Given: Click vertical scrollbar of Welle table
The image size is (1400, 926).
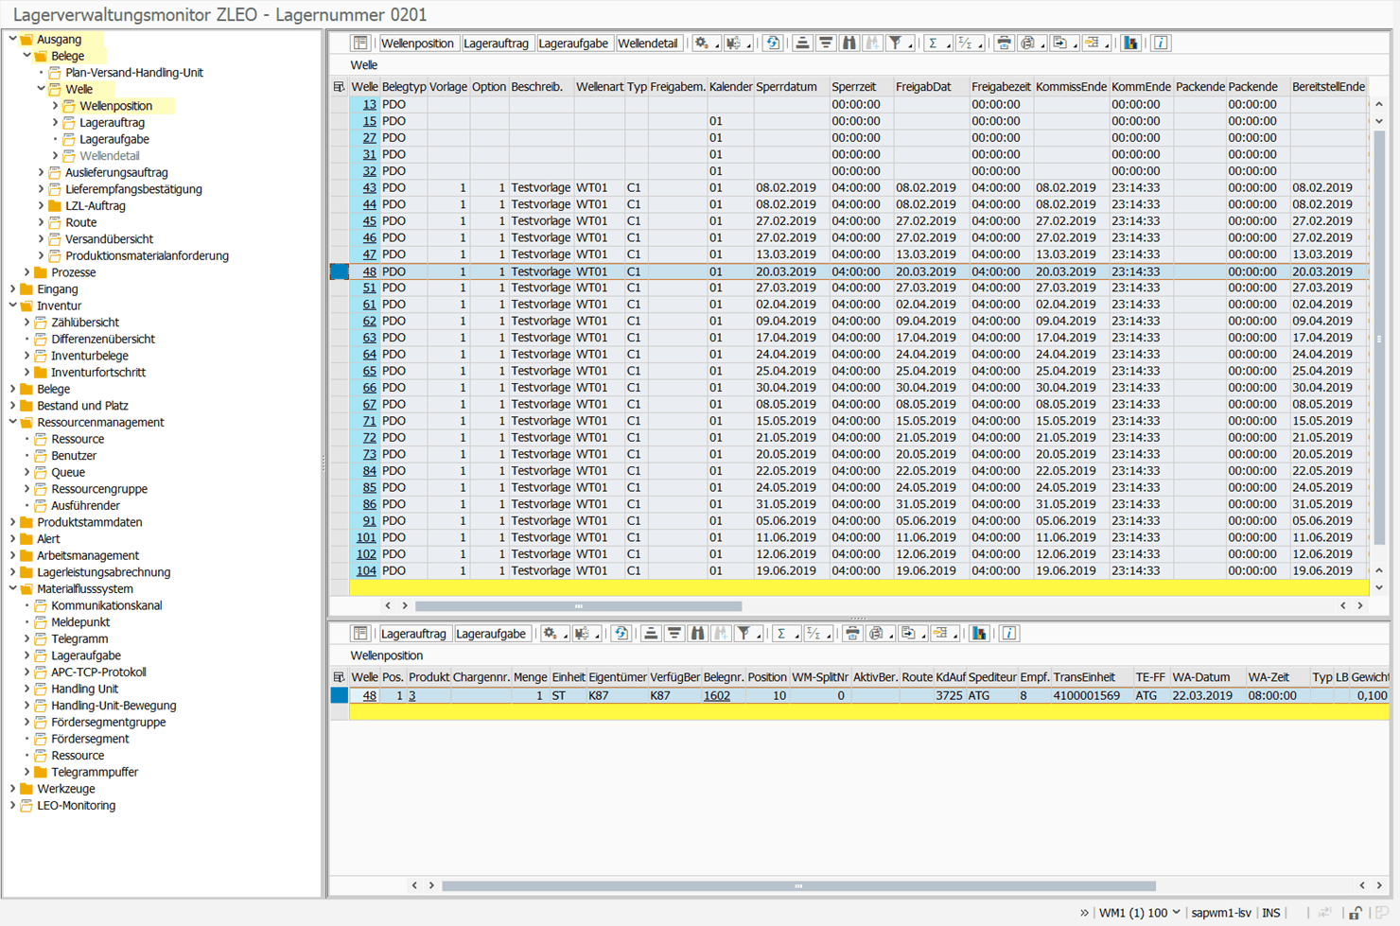Looking at the screenshot, I should [x=1379, y=337].
